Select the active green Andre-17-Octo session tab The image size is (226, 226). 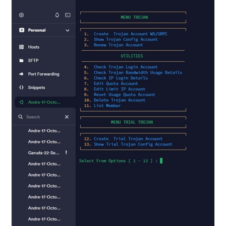click(x=45, y=102)
